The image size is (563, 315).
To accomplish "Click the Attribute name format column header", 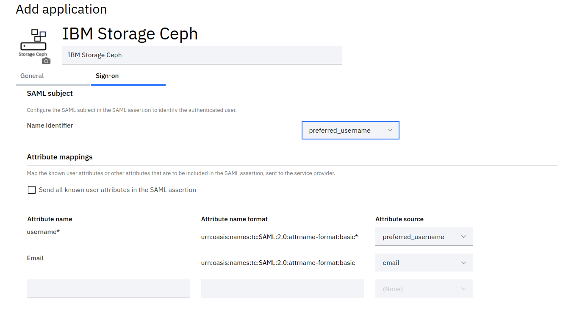I will pos(234,219).
